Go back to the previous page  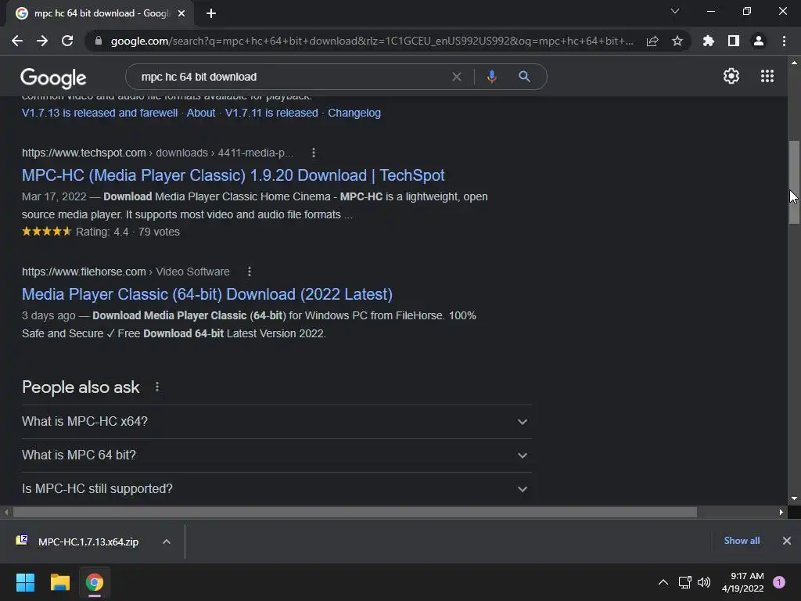point(17,41)
